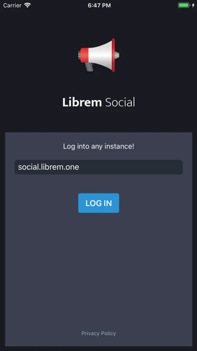Viewport: 197px width, 351px height.
Task: Tap the word Social in title
Action: 120,102
